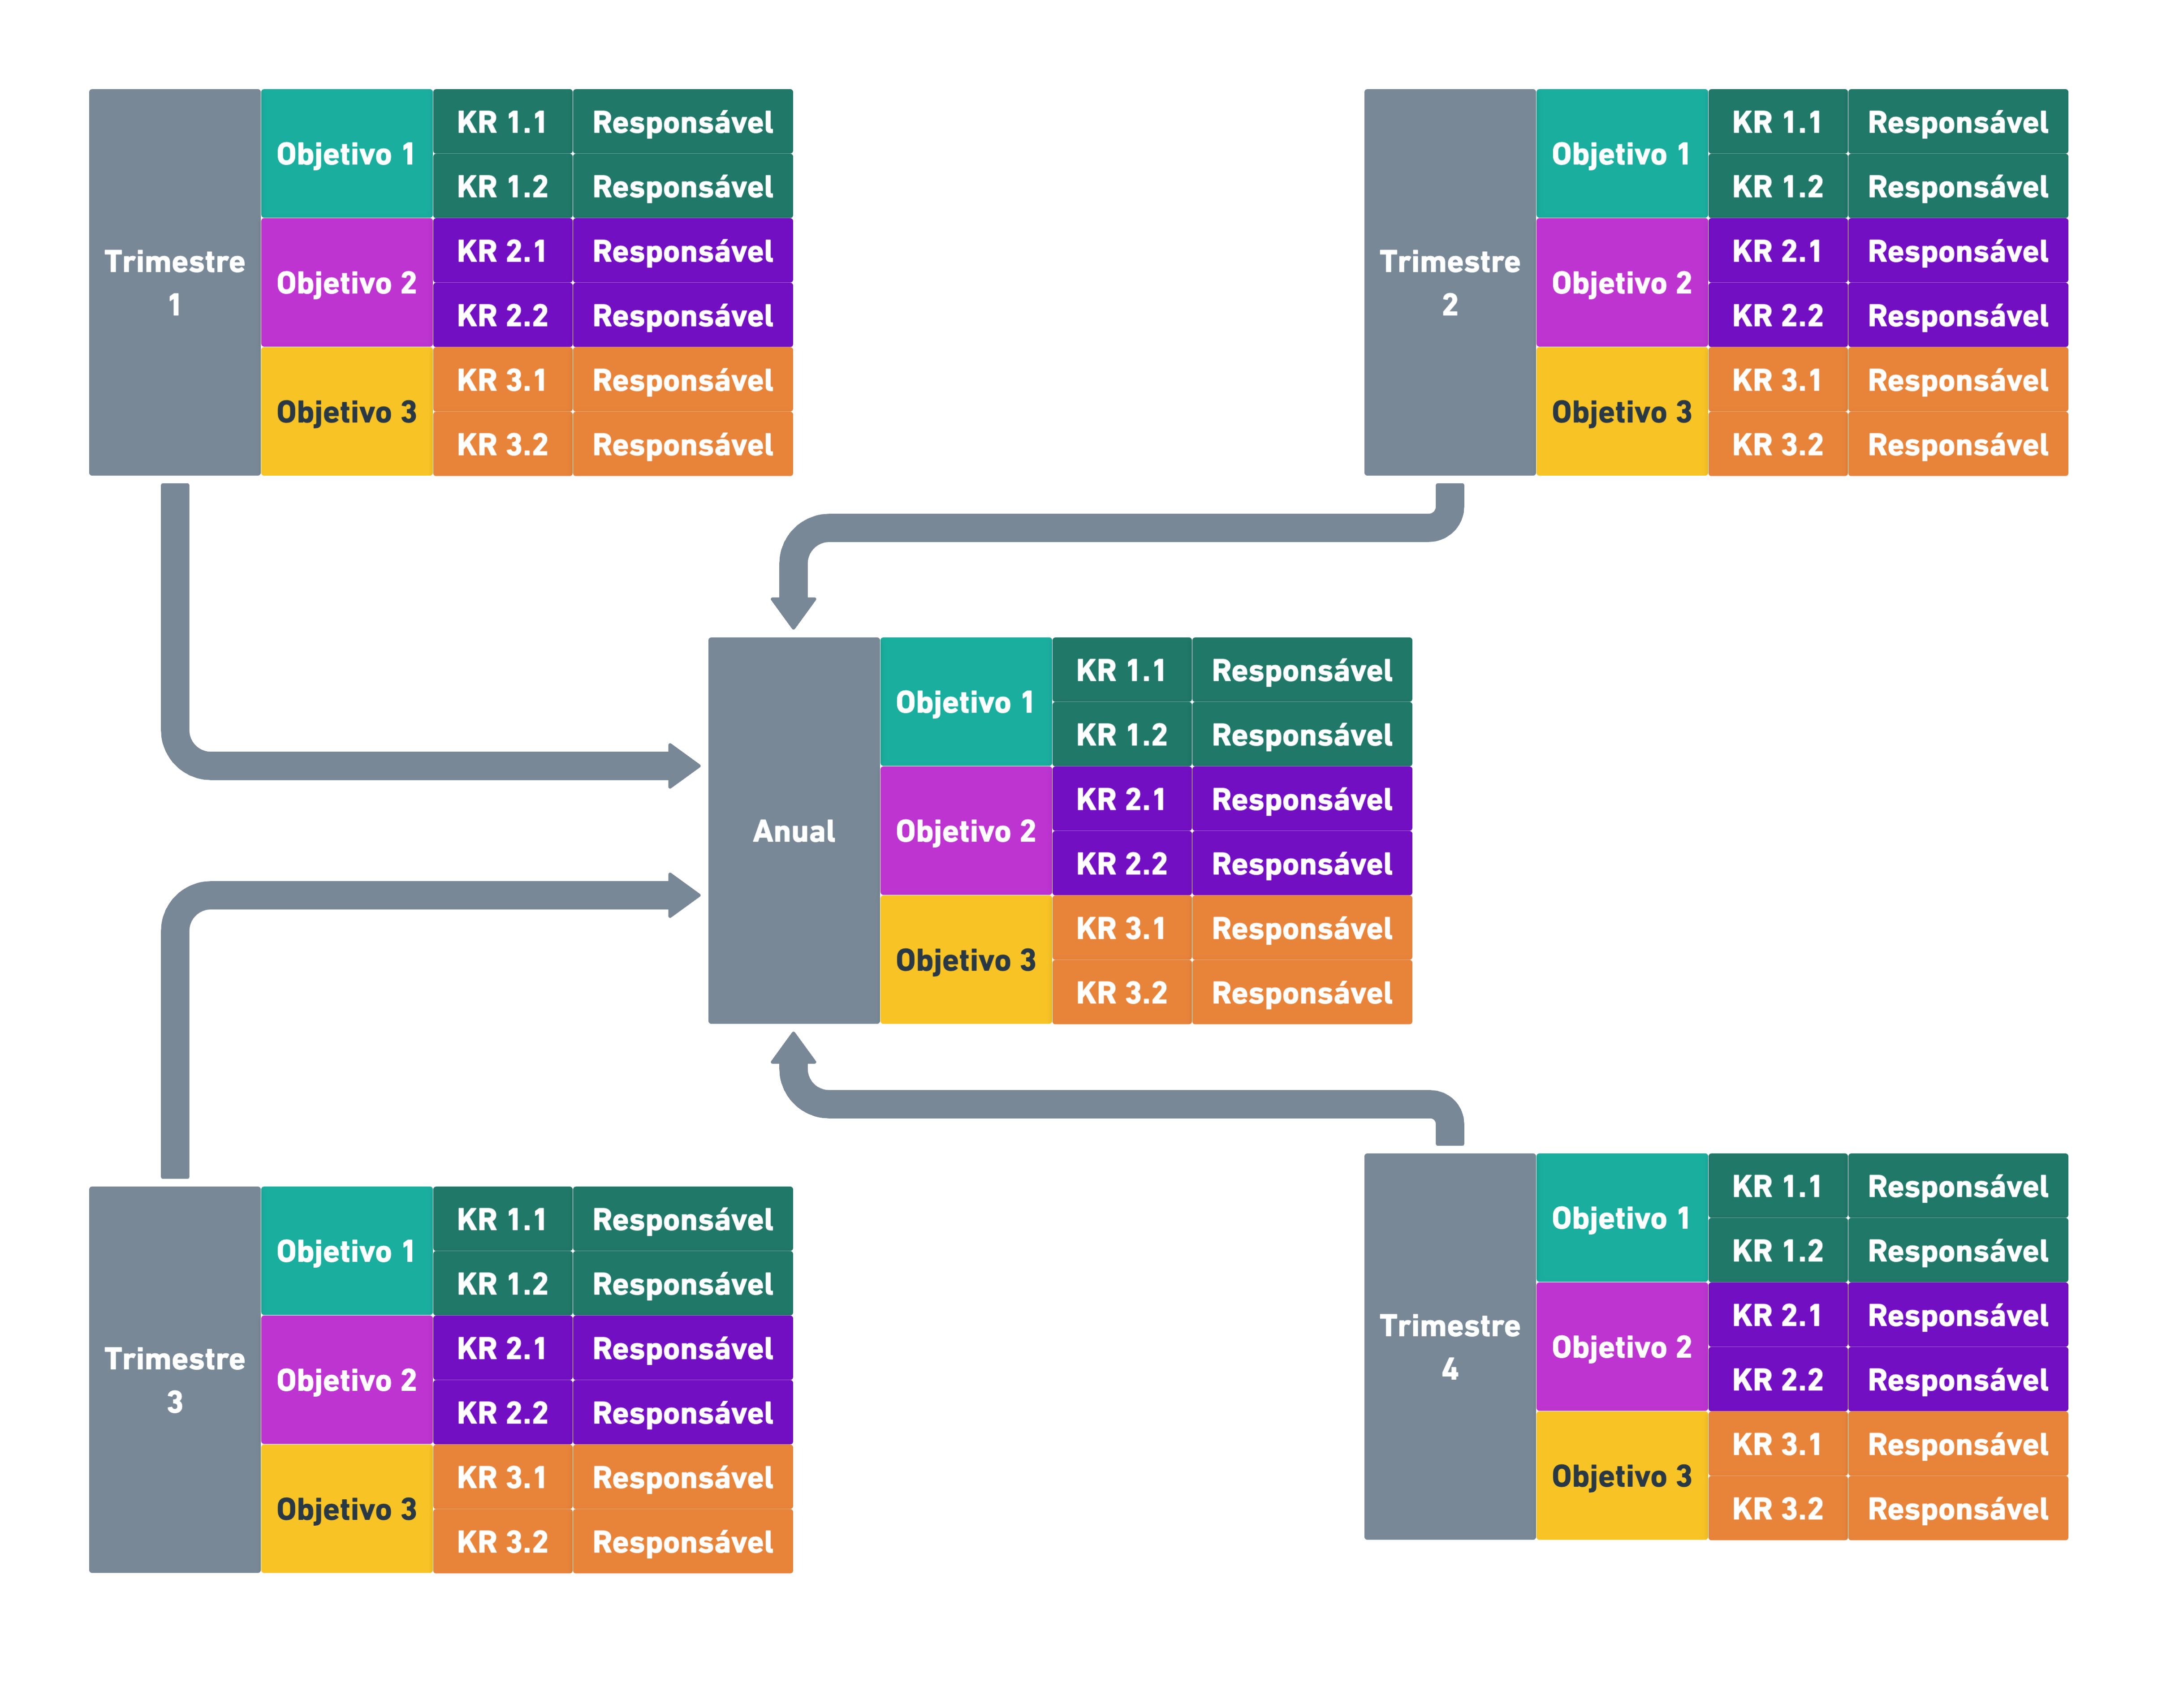Select the central Anual block
The width and height of the screenshot is (2158, 1708).
coord(794,830)
